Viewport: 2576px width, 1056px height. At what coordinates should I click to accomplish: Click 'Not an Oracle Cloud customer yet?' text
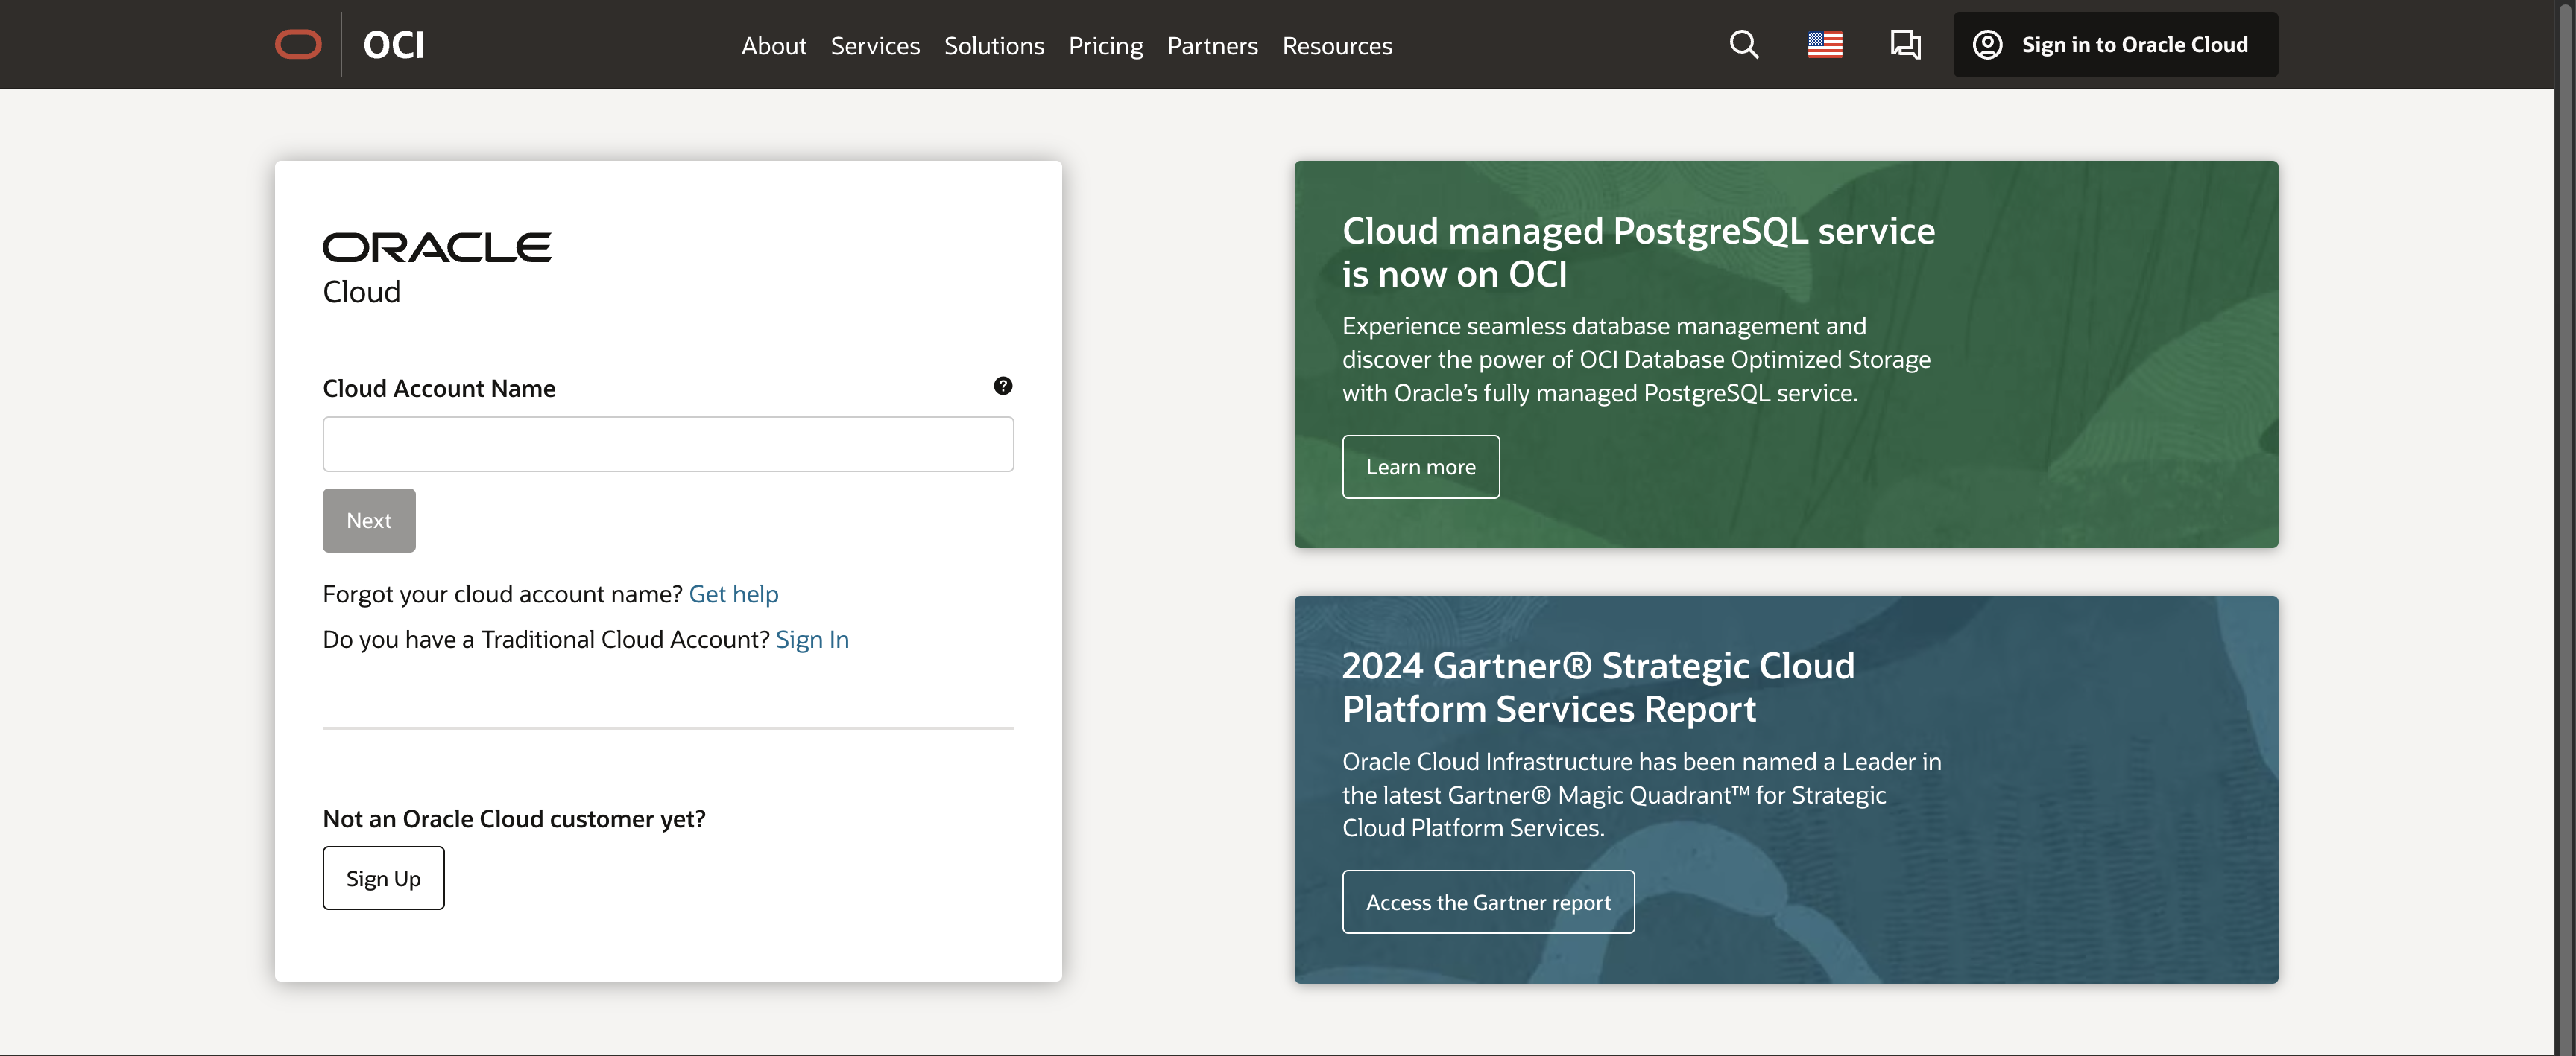pyautogui.click(x=514, y=819)
